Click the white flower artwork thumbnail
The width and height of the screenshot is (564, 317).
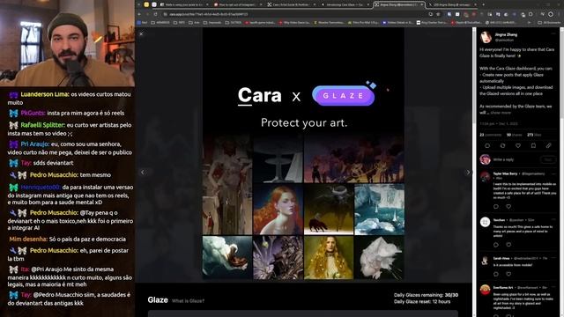tap(380, 258)
